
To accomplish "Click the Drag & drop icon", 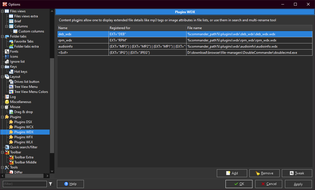I will click(11, 112).
